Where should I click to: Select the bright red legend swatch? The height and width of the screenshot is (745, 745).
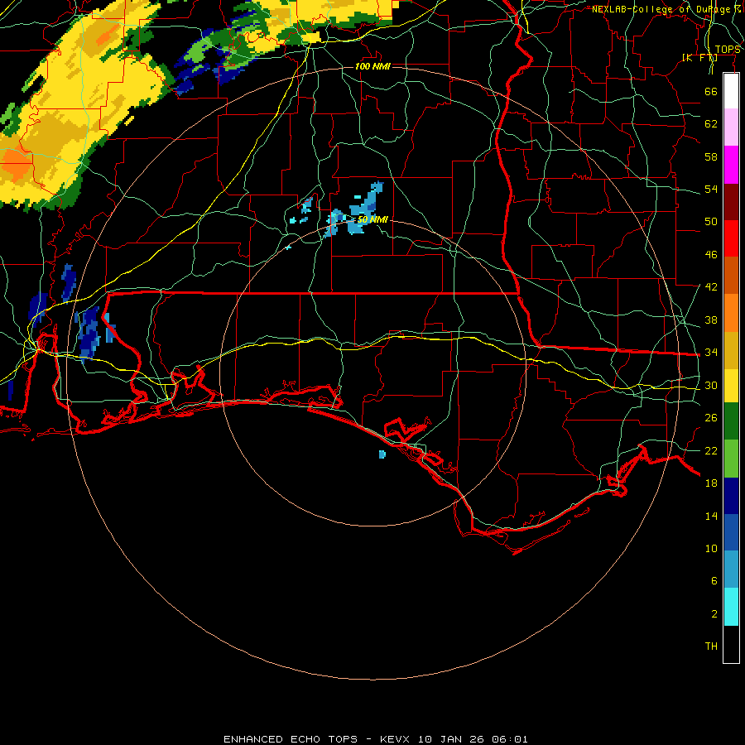coord(731,238)
